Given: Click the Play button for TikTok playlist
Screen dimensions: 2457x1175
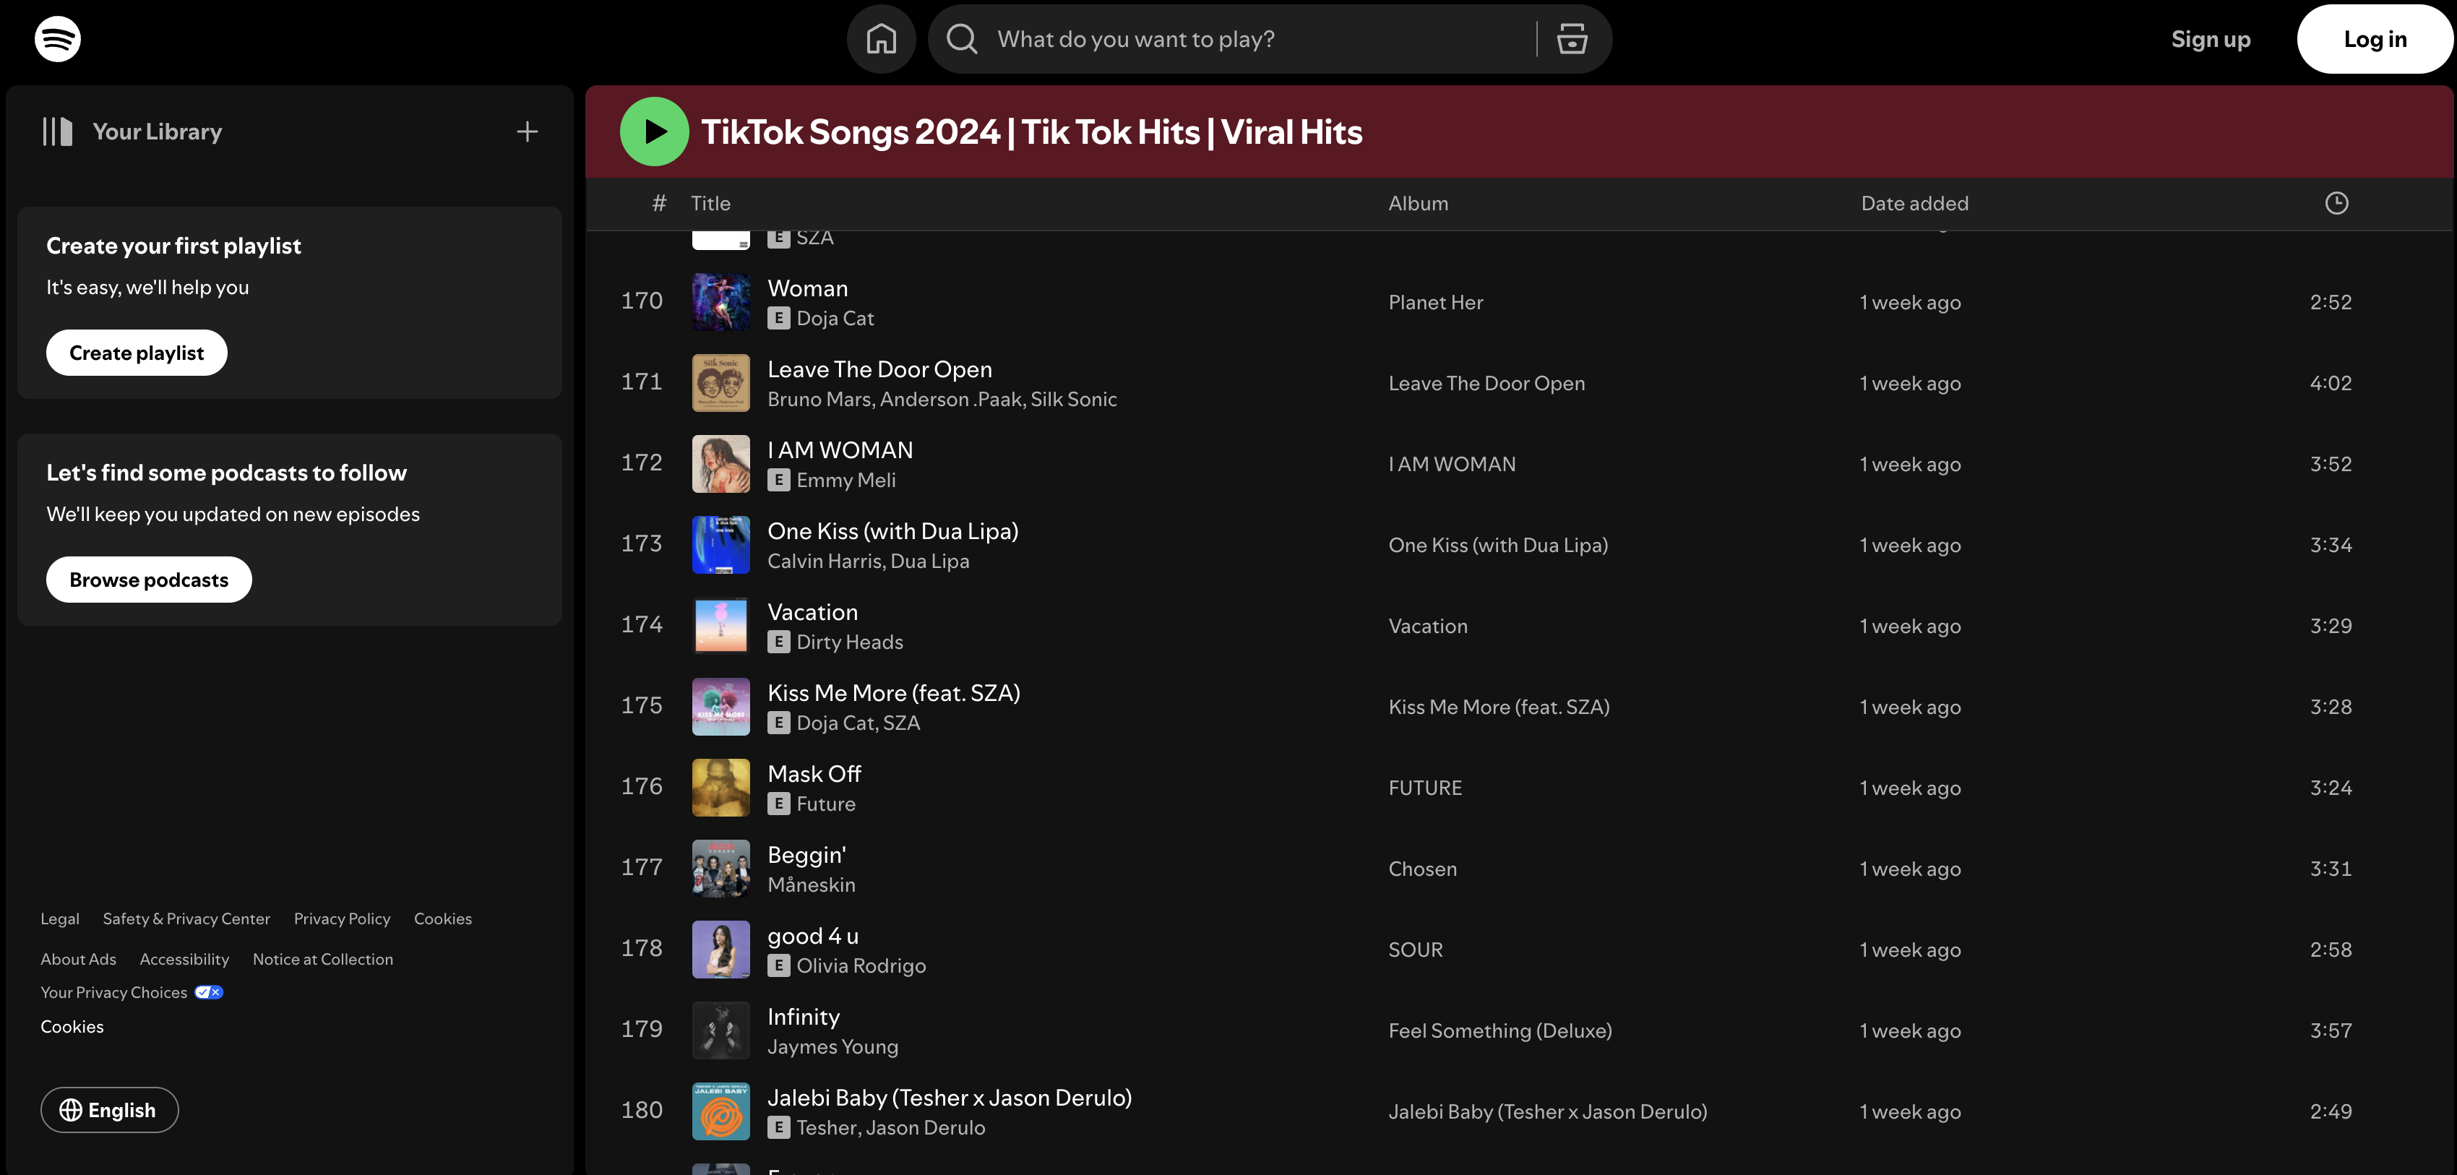Looking at the screenshot, I should coord(655,132).
